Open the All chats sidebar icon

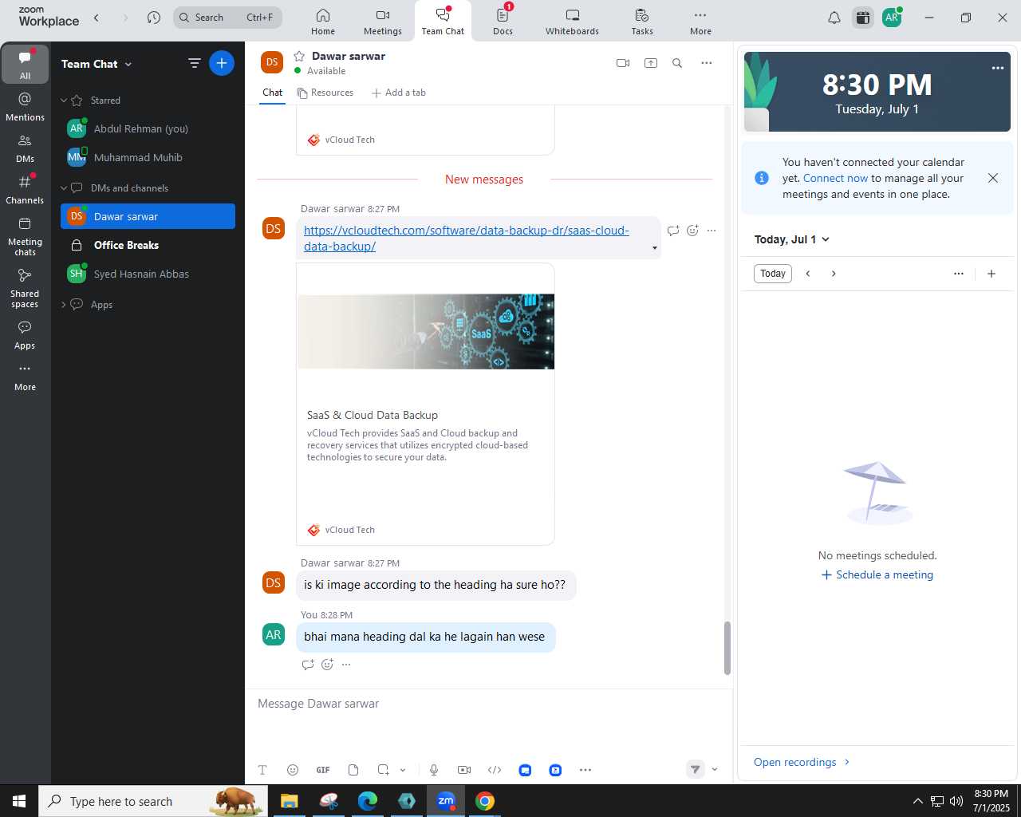coord(25,64)
